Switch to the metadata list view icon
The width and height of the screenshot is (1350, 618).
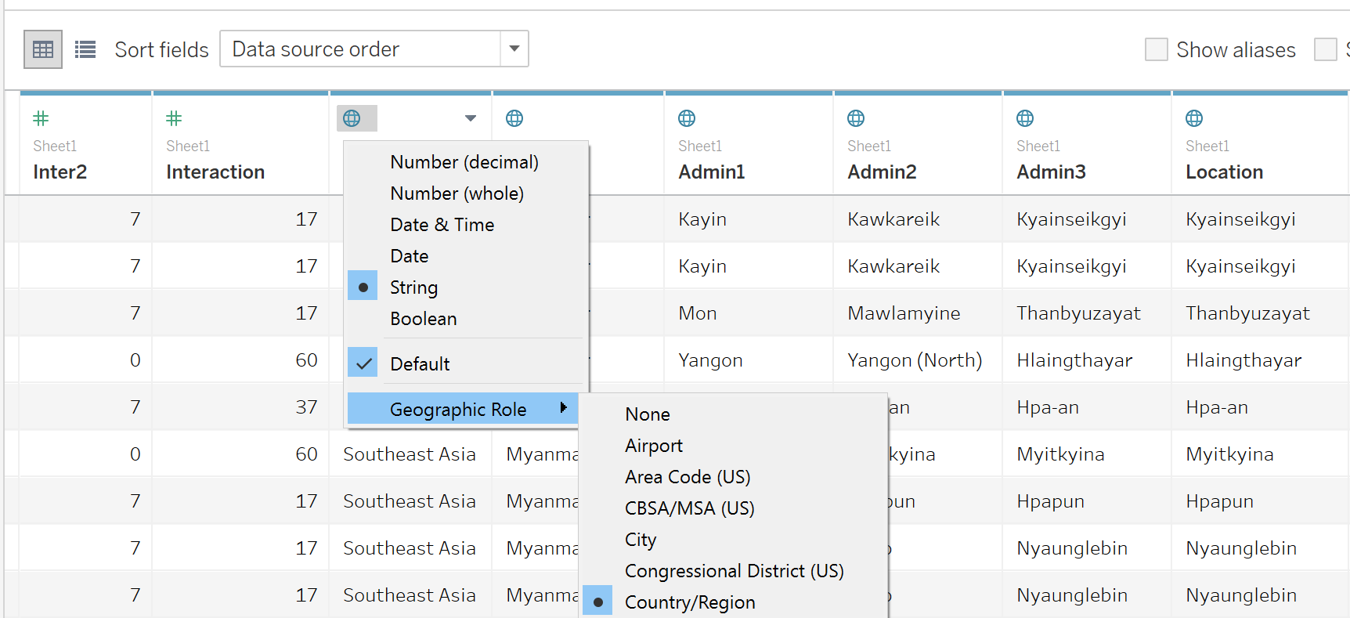click(85, 49)
